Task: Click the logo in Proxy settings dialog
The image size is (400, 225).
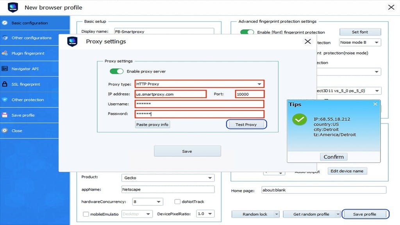Action: [72, 41]
